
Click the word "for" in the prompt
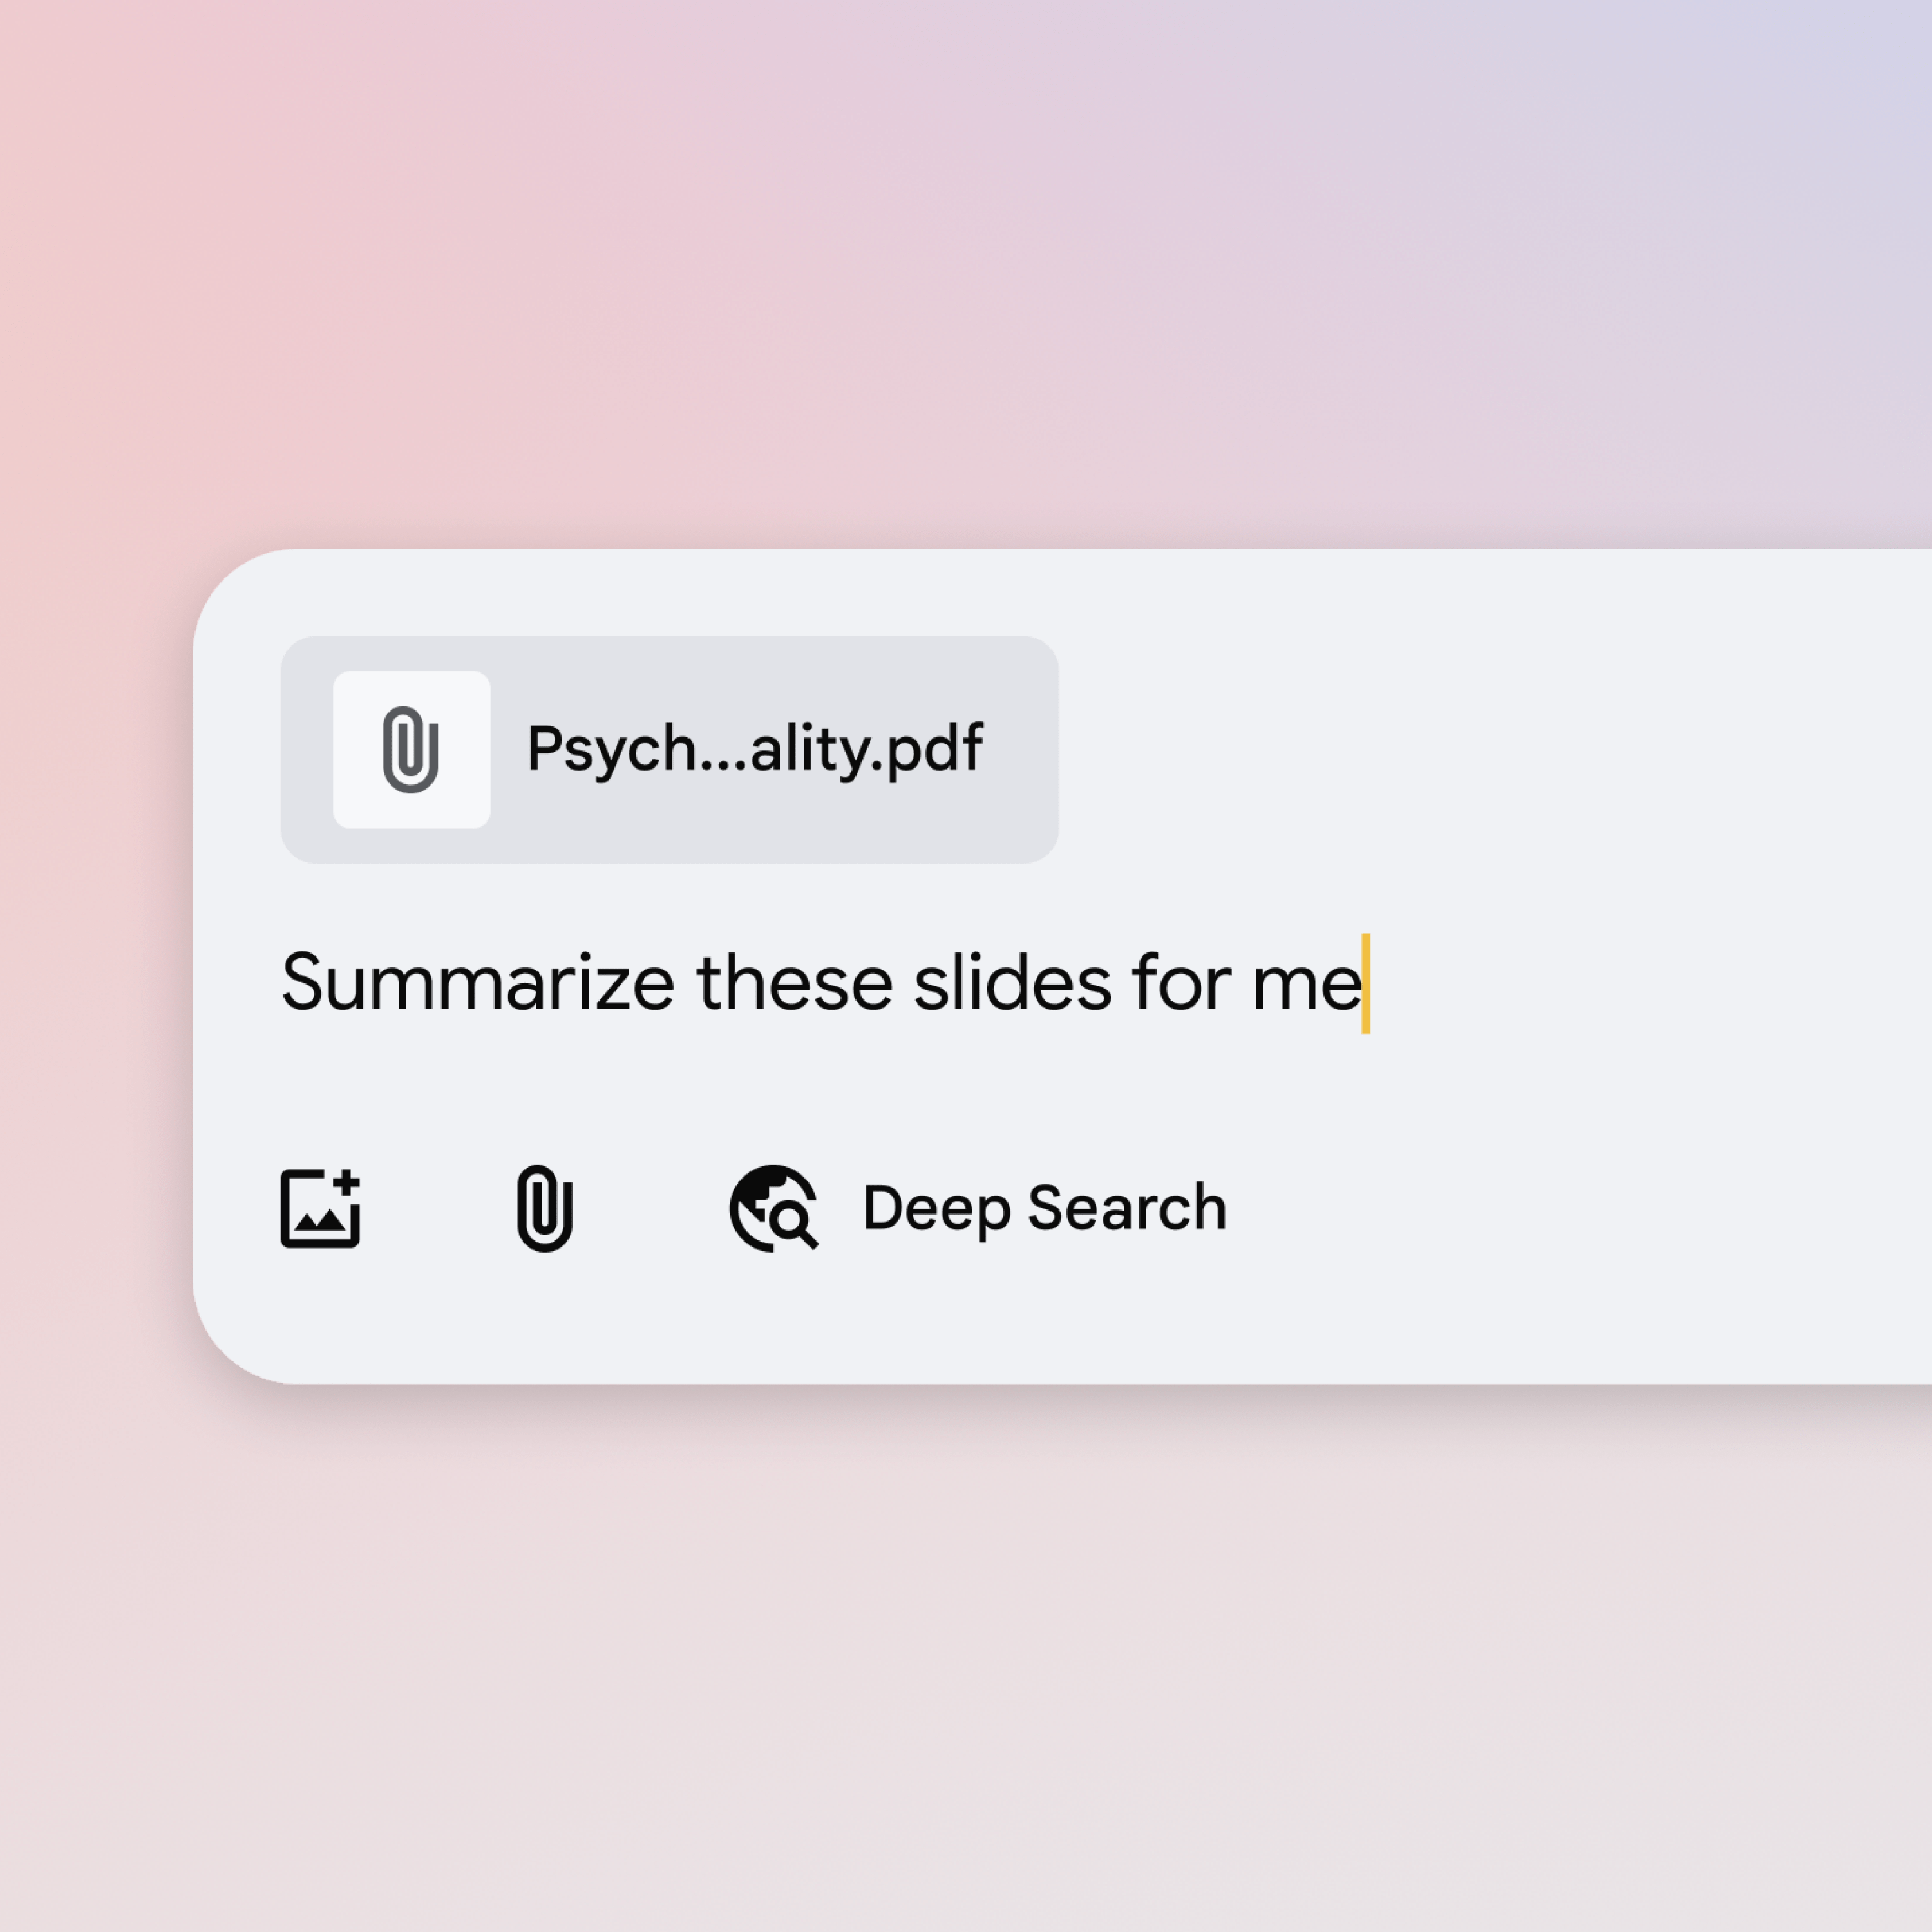tap(1181, 983)
